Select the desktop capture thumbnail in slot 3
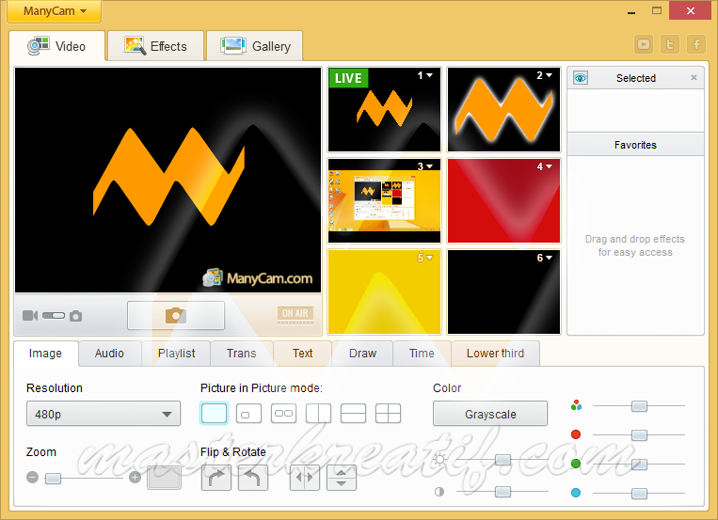This screenshot has width=718, height=520. [384, 200]
